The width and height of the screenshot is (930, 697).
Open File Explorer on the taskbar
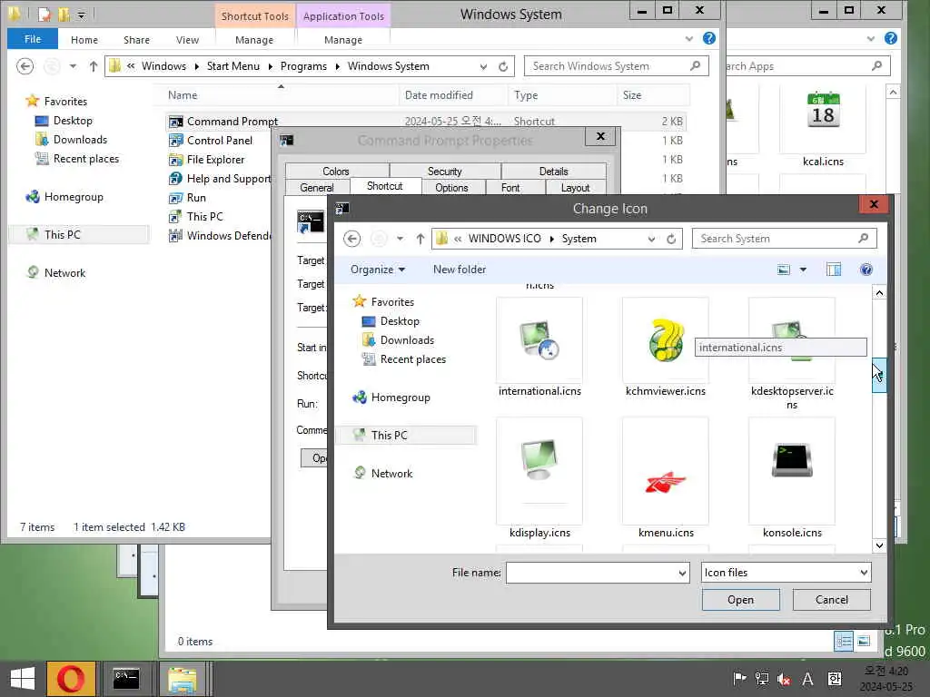[182, 679]
